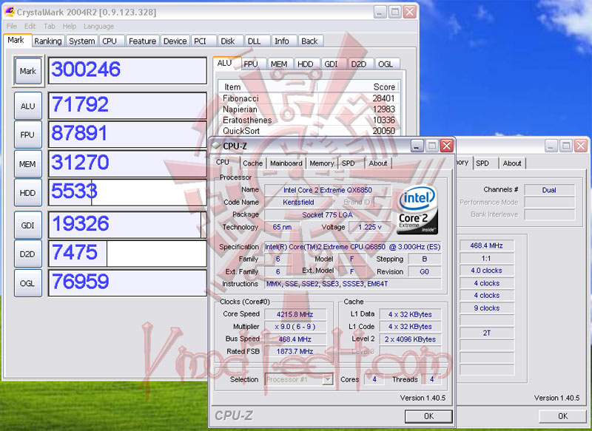The height and width of the screenshot is (431, 592).
Task: Open the Help menu in CrystalMark
Action: pyautogui.click(x=69, y=26)
